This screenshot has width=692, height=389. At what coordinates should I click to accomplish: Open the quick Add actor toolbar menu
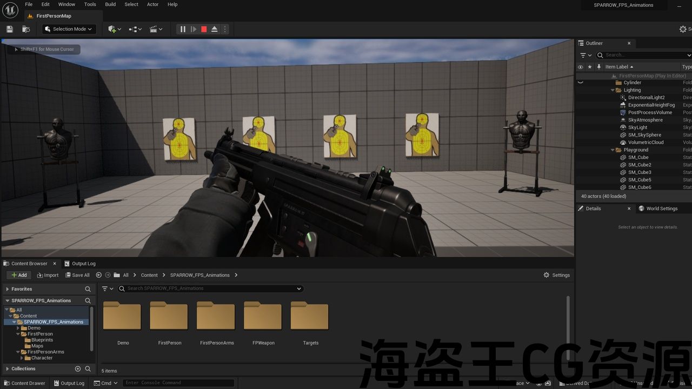point(114,29)
